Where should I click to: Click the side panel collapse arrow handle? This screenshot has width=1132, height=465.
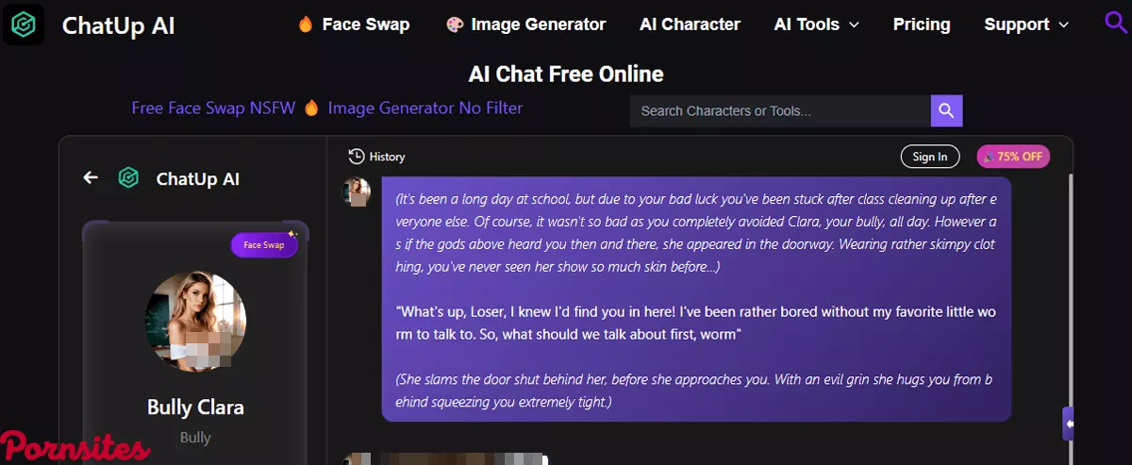click(x=1068, y=424)
